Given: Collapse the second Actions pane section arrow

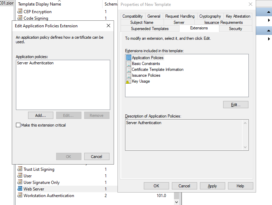Looking at the screenshot, I should pyautogui.click(x=268, y=31).
